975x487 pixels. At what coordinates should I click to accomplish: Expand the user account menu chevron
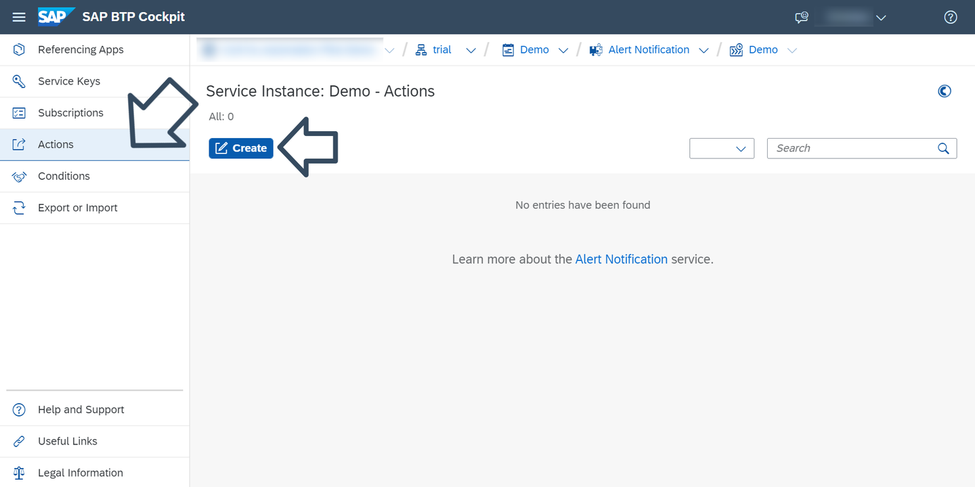click(881, 18)
